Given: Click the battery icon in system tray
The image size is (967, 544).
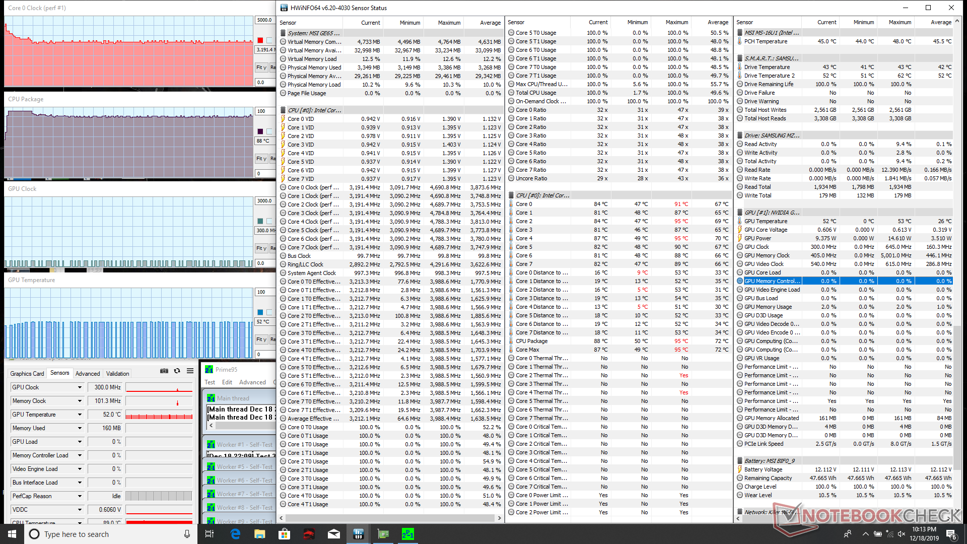Looking at the screenshot, I should (x=877, y=534).
